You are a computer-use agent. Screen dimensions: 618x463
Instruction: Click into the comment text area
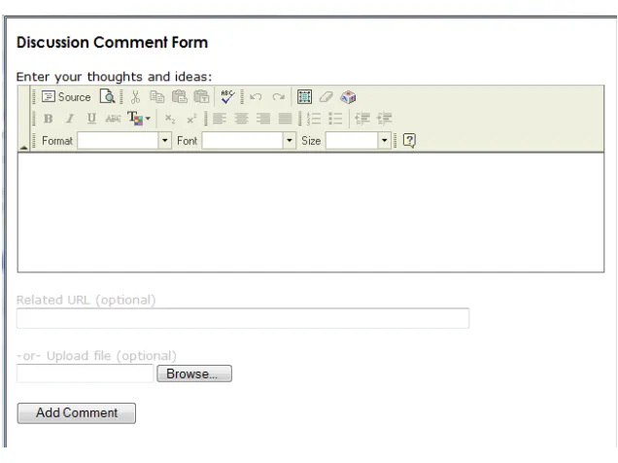pos(311,213)
